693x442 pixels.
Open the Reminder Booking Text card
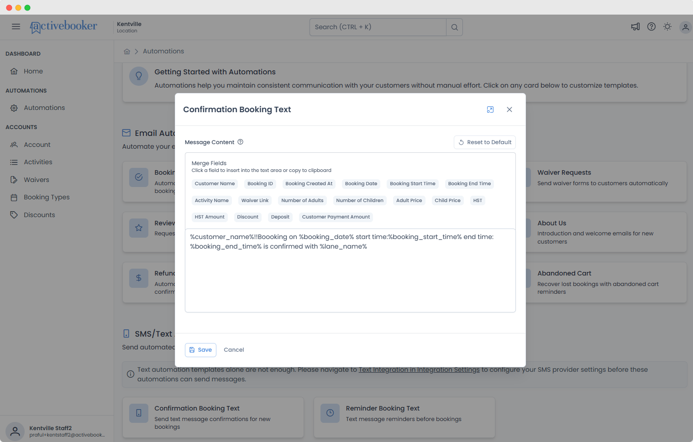click(404, 417)
